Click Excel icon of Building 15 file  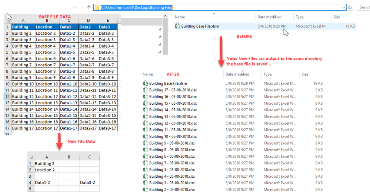pyautogui.click(x=145, y=103)
